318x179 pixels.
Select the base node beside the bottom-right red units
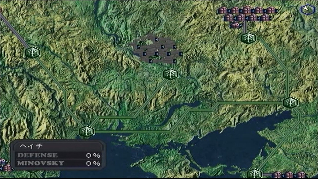(x=254, y=174)
